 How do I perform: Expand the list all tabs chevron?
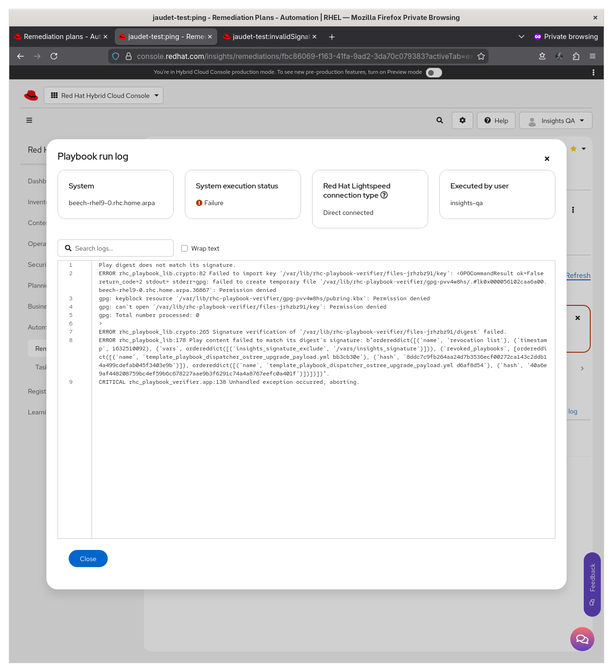pyautogui.click(x=522, y=37)
